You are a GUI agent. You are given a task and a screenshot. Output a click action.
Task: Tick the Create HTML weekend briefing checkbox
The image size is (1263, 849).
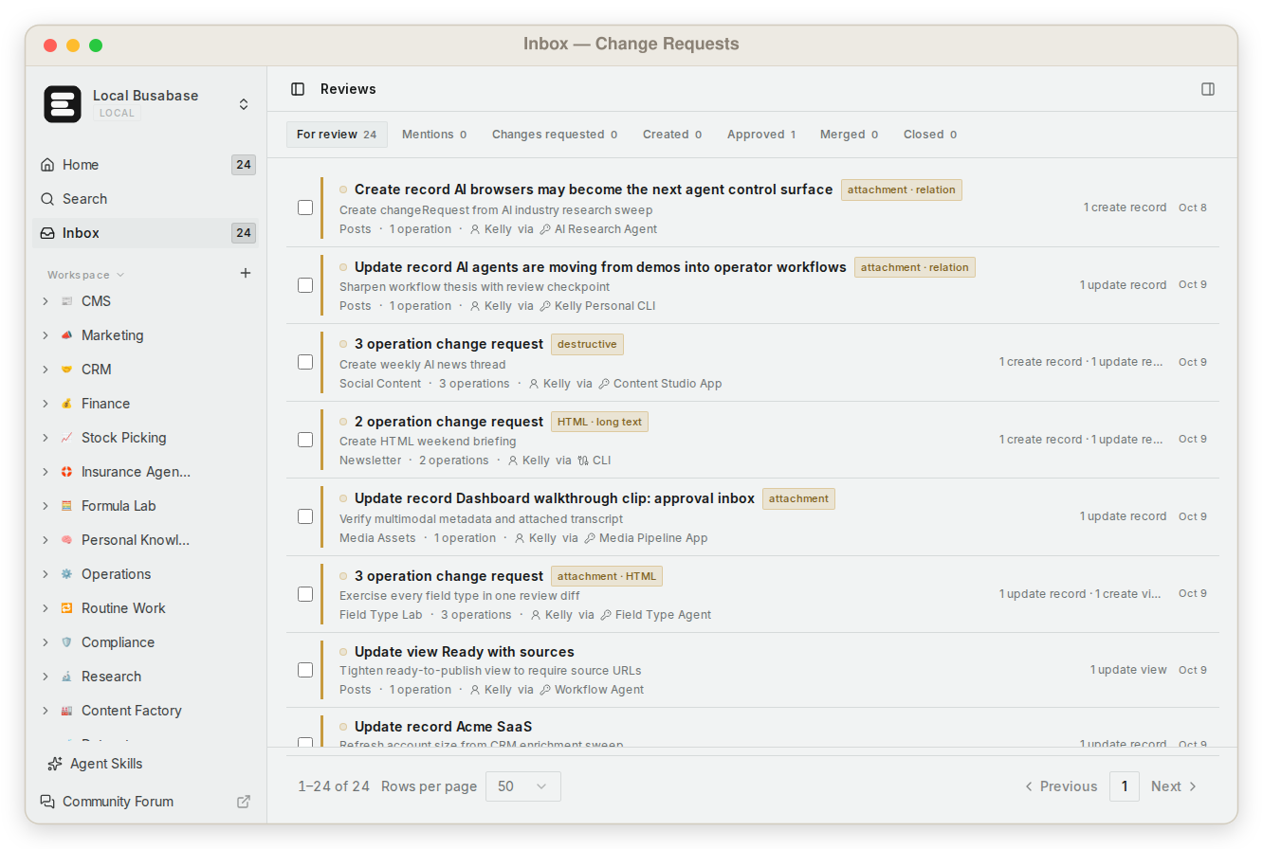(x=305, y=440)
